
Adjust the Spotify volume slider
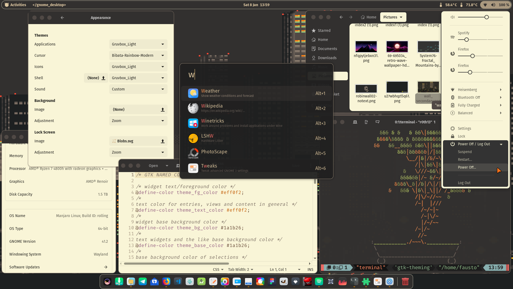480,40
